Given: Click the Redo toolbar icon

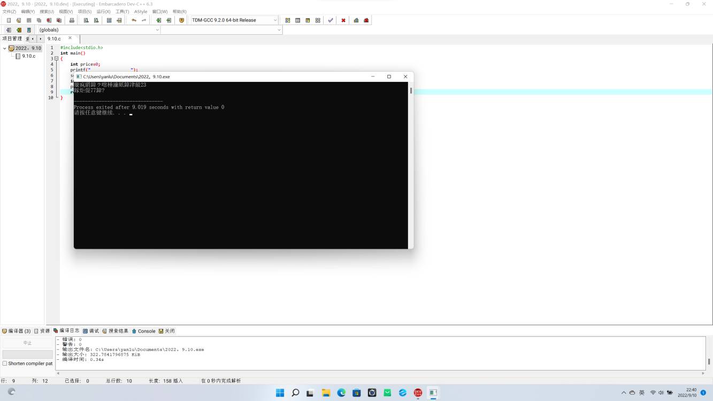Looking at the screenshot, I should 144,20.
